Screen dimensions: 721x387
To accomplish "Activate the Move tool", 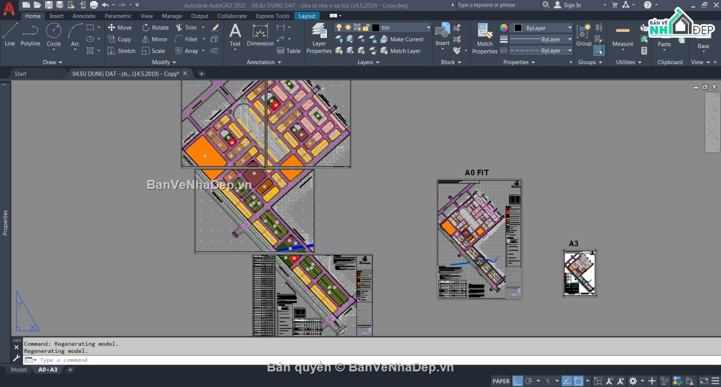I will click(120, 27).
